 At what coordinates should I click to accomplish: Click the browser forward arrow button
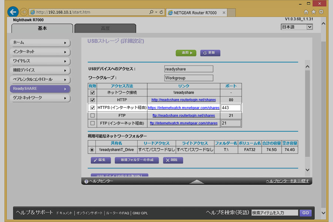(x=24, y=12)
